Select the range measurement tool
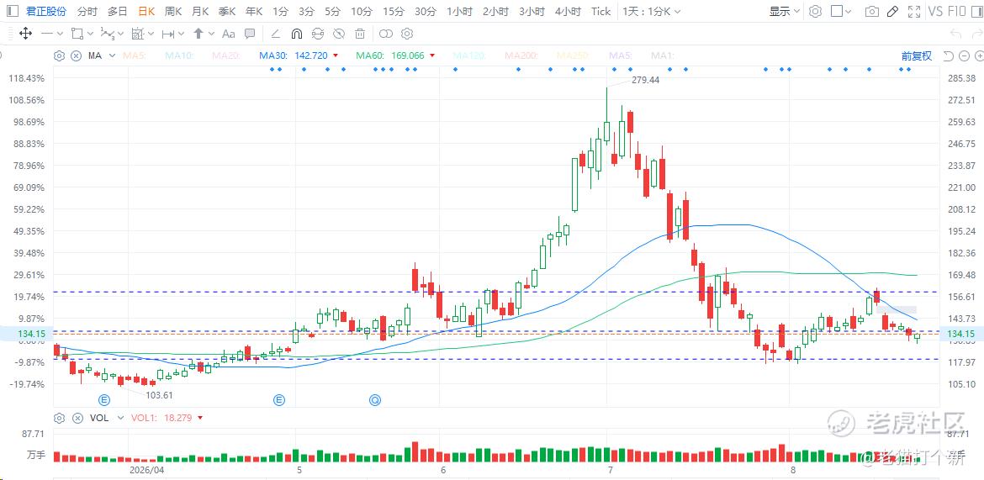Viewport: 984px width, 480px height. tap(168, 34)
